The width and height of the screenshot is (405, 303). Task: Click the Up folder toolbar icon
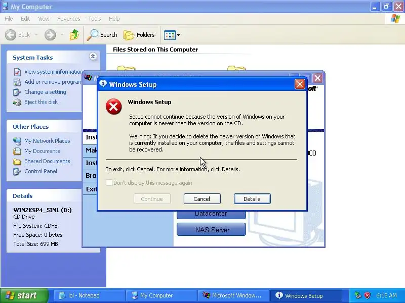click(74, 35)
